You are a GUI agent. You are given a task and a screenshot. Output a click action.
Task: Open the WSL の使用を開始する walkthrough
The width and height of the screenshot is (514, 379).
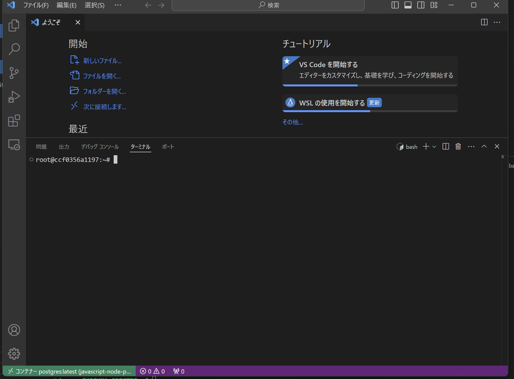(370, 103)
